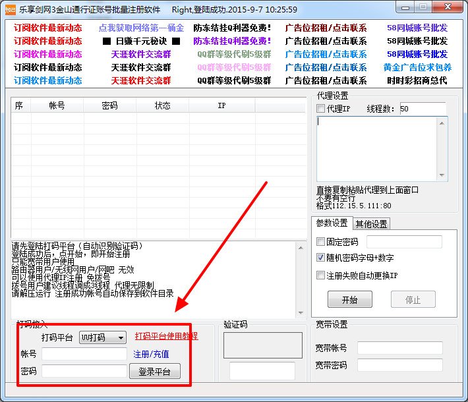Screen dimensions: 468x402
Task: Click black QQ群等级代刷5级群 link
Action: coord(234,80)
